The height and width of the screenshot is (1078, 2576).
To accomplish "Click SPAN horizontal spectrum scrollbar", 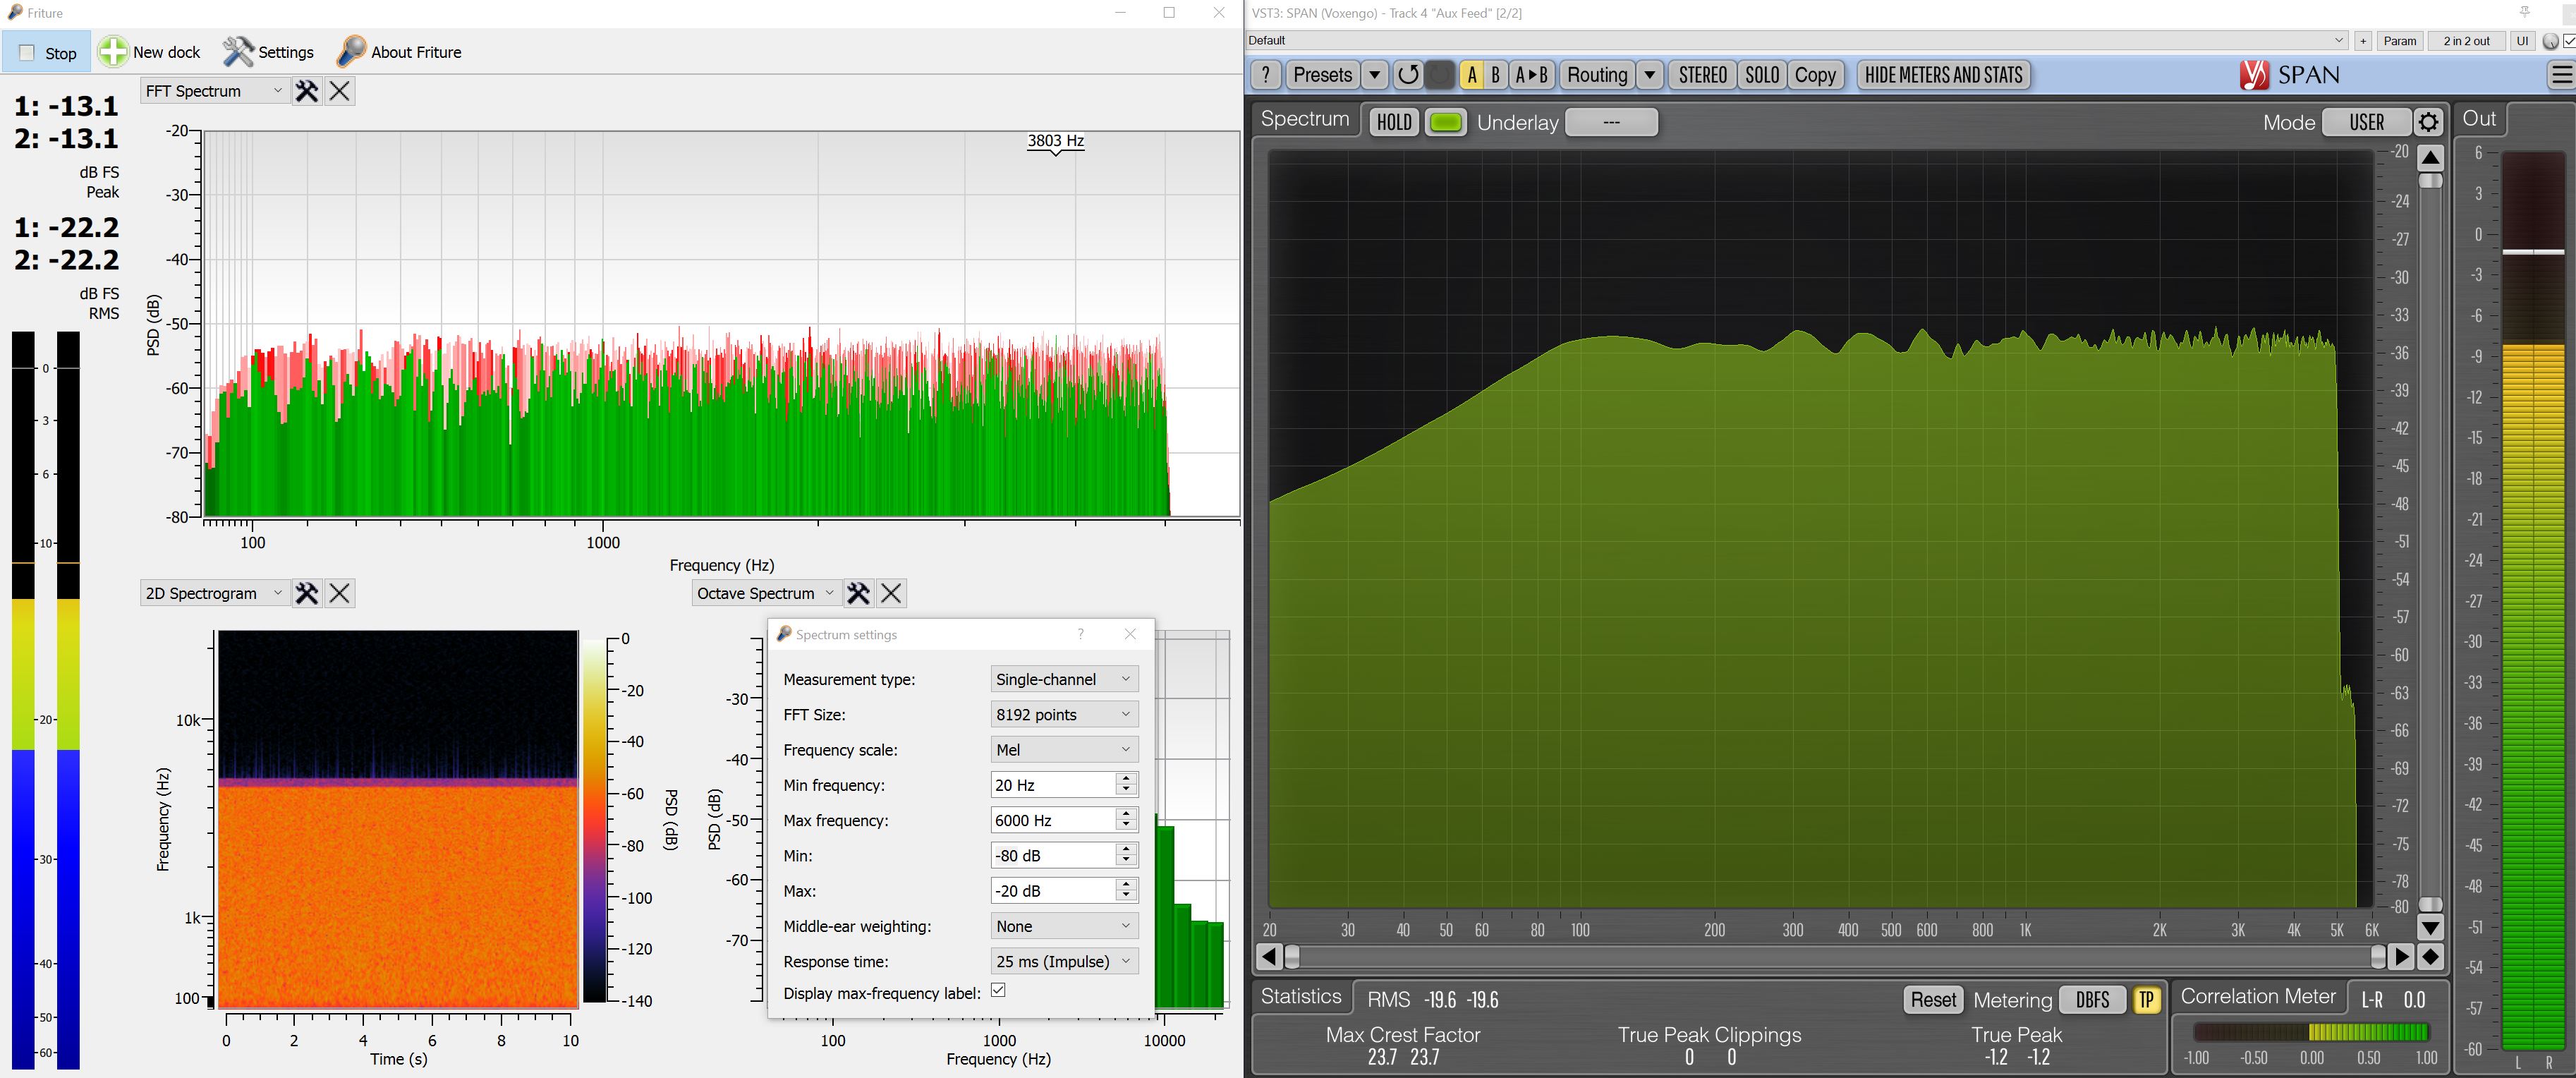I will pyautogui.click(x=1834, y=957).
